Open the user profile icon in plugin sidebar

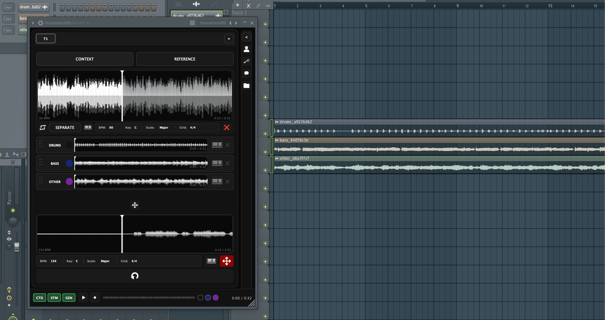246,49
